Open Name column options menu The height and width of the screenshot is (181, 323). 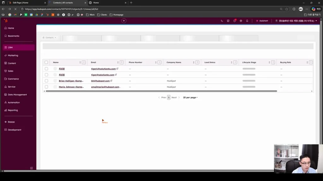[x=84, y=63]
